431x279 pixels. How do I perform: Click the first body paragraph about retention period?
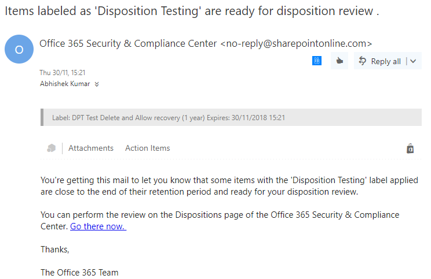tap(229, 186)
